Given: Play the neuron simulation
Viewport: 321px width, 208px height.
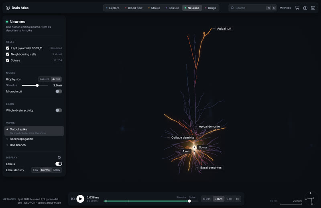Looking at the screenshot, I should (x=80, y=199).
